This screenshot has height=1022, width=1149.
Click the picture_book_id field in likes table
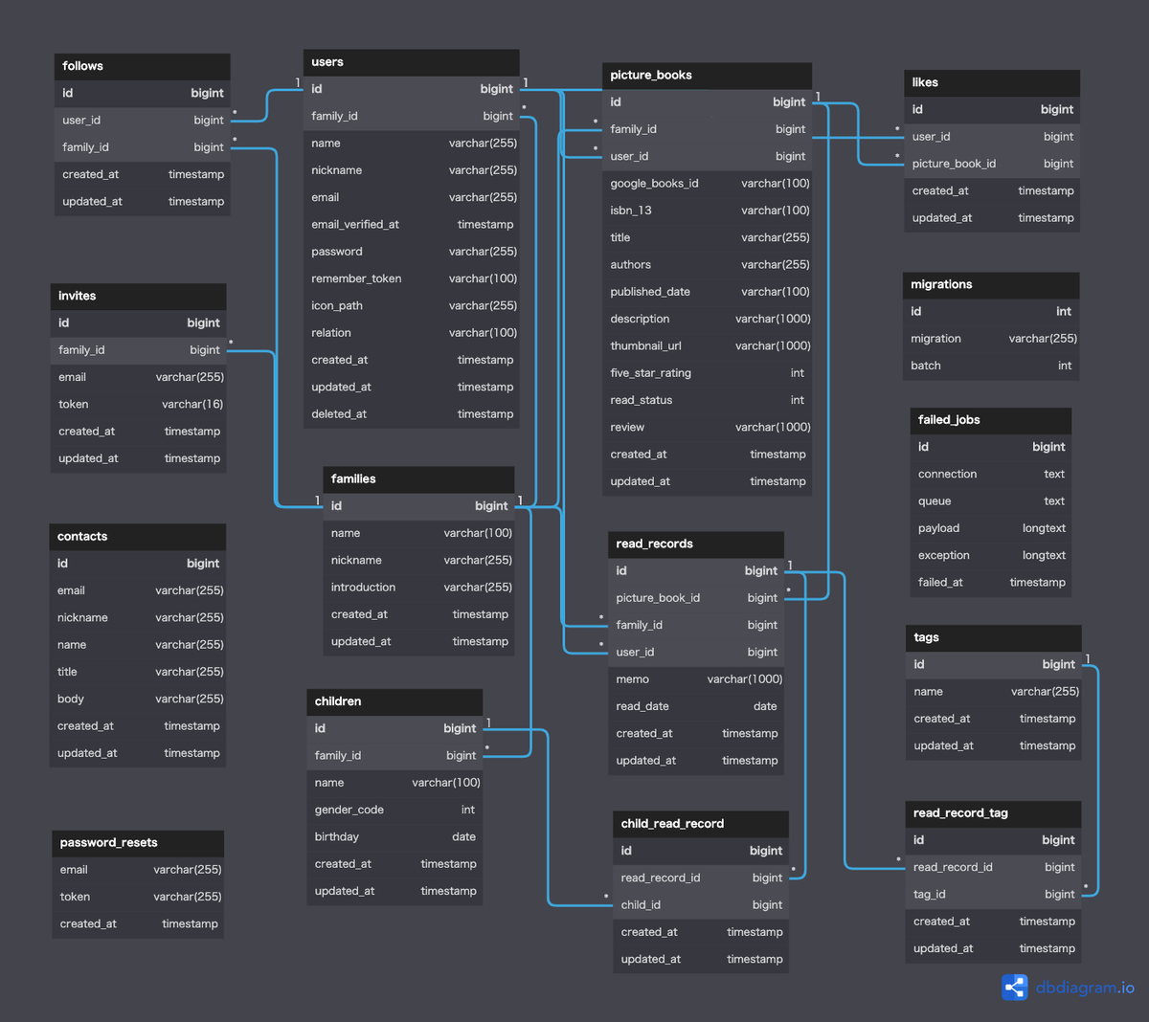pyautogui.click(x=991, y=163)
